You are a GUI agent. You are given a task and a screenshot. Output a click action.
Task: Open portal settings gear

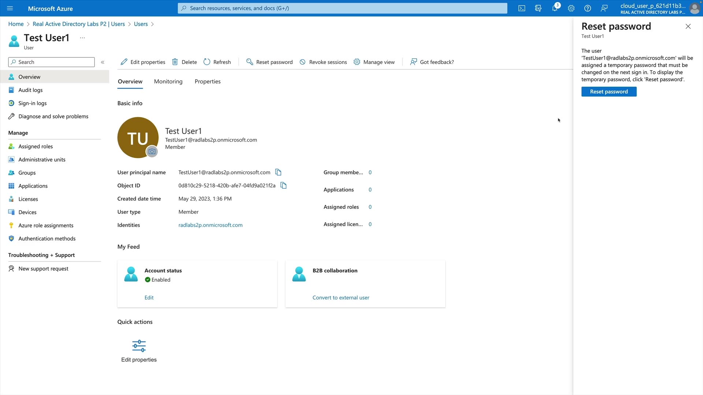(x=571, y=8)
